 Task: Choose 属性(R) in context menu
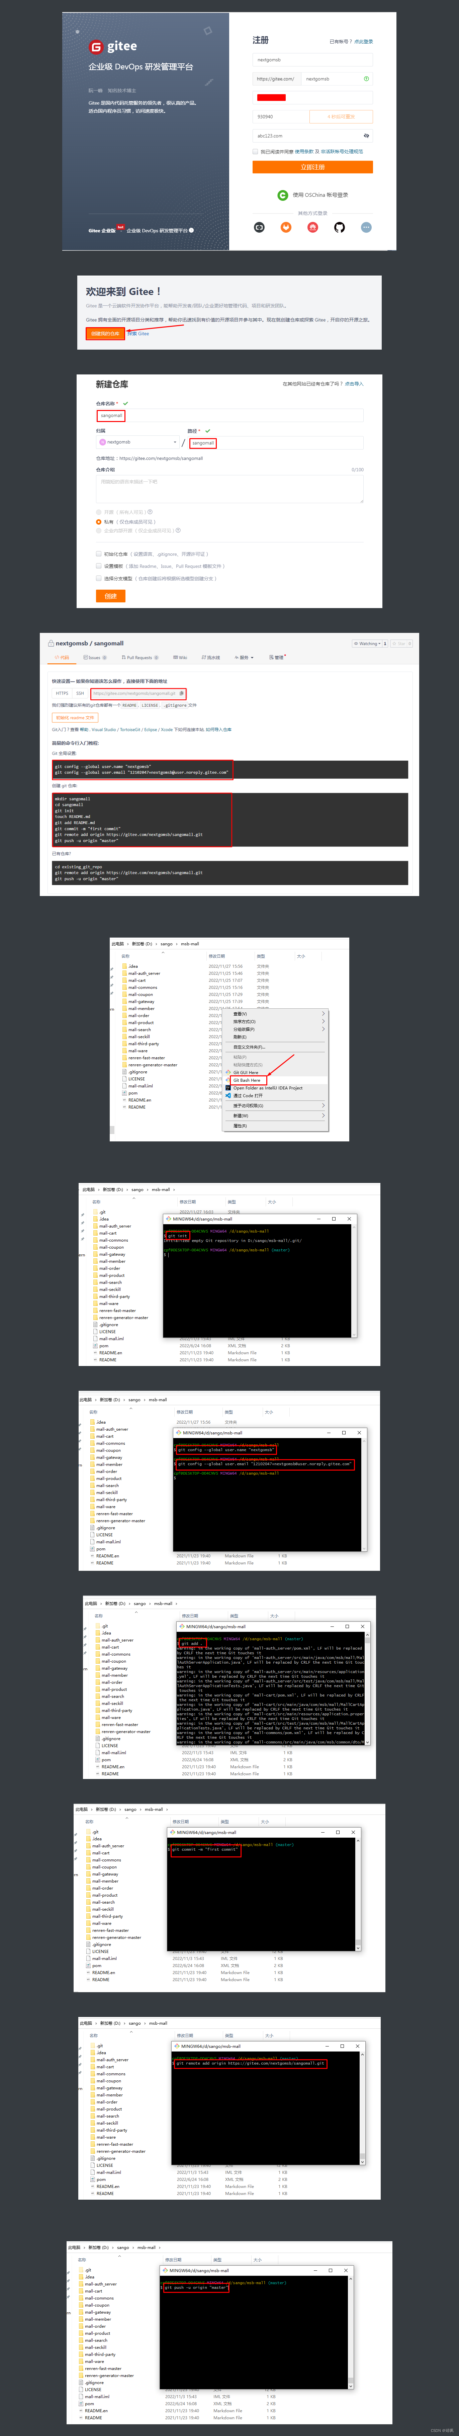click(276, 1126)
